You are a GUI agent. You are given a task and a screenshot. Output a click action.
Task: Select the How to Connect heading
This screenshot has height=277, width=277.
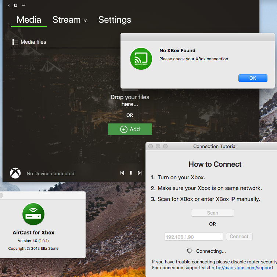(215, 164)
